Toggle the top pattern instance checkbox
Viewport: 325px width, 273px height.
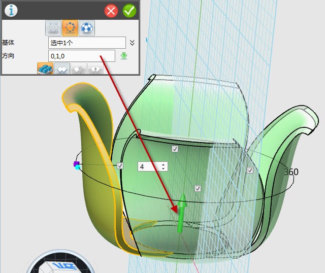[x=175, y=149]
